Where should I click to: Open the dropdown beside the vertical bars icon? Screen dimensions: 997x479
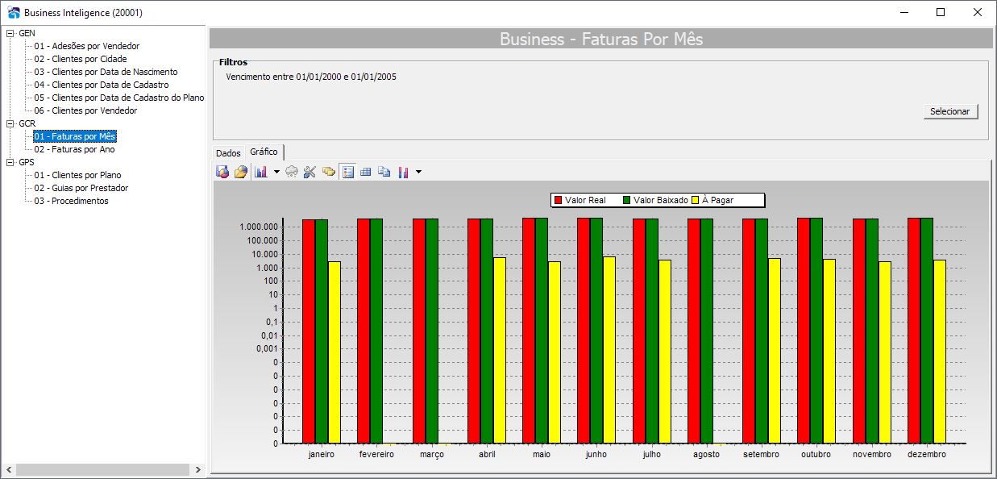click(418, 172)
